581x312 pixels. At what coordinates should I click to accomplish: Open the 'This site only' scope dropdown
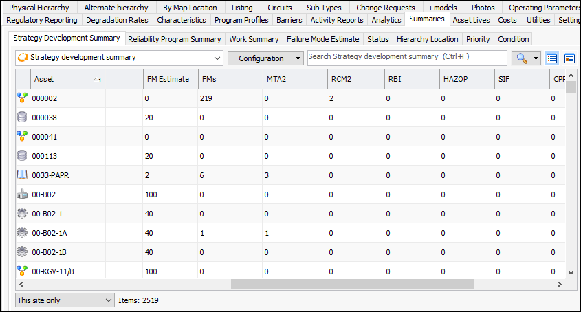(x=65, y=300)
